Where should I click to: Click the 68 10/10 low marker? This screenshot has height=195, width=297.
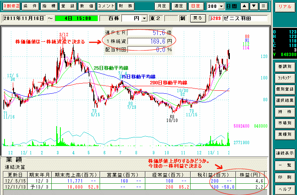pyautogui.click(x=172, y=118)
